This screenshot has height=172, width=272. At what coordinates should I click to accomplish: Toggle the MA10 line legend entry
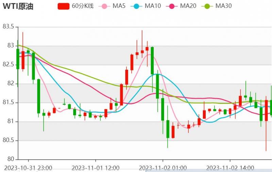[x=146, y=6]
